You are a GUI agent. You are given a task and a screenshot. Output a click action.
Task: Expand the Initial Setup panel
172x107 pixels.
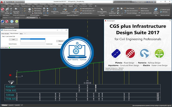[6, 15]
